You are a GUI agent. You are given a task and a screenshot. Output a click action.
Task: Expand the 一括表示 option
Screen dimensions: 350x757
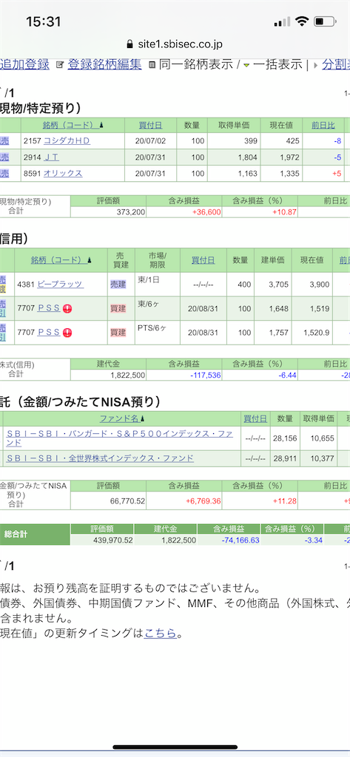(273, 64)
